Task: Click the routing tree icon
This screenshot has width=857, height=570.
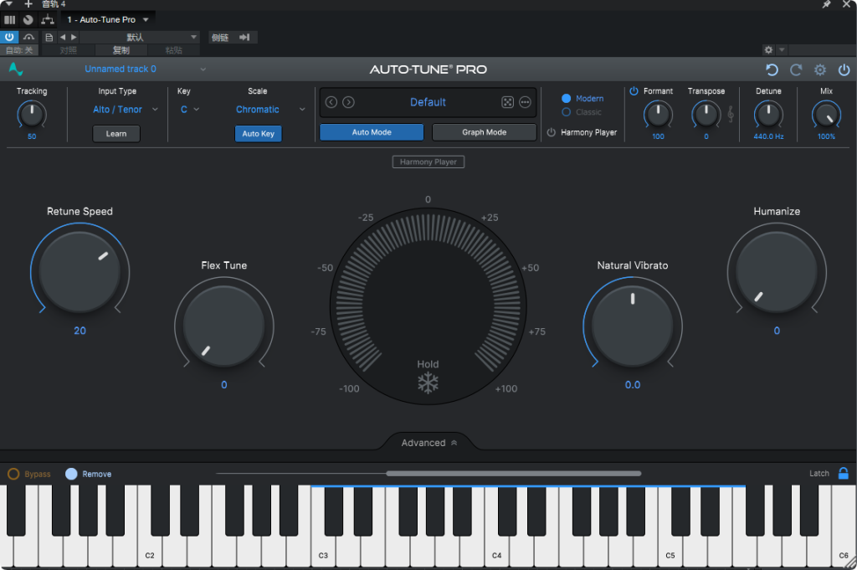Action: pyautogui.click(x=48, y=20)
